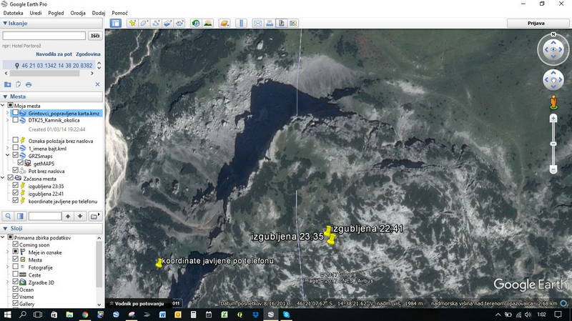
Task: Open the Pomoč menu
Action: (x=119, y=13)
